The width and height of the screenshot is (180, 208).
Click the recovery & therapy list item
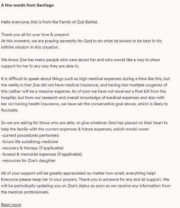pyautogui.click(x=33, y=148)
